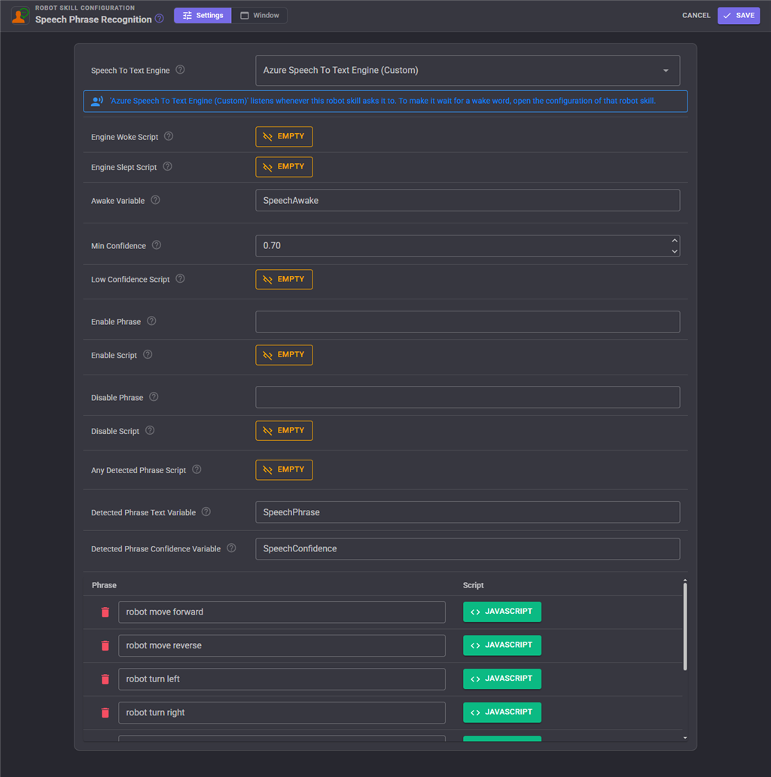Viewport: 771px width, 777px height.
Task: Click help icon next to Any Detected Phrase Script
Action: click(x=197, y=469)
